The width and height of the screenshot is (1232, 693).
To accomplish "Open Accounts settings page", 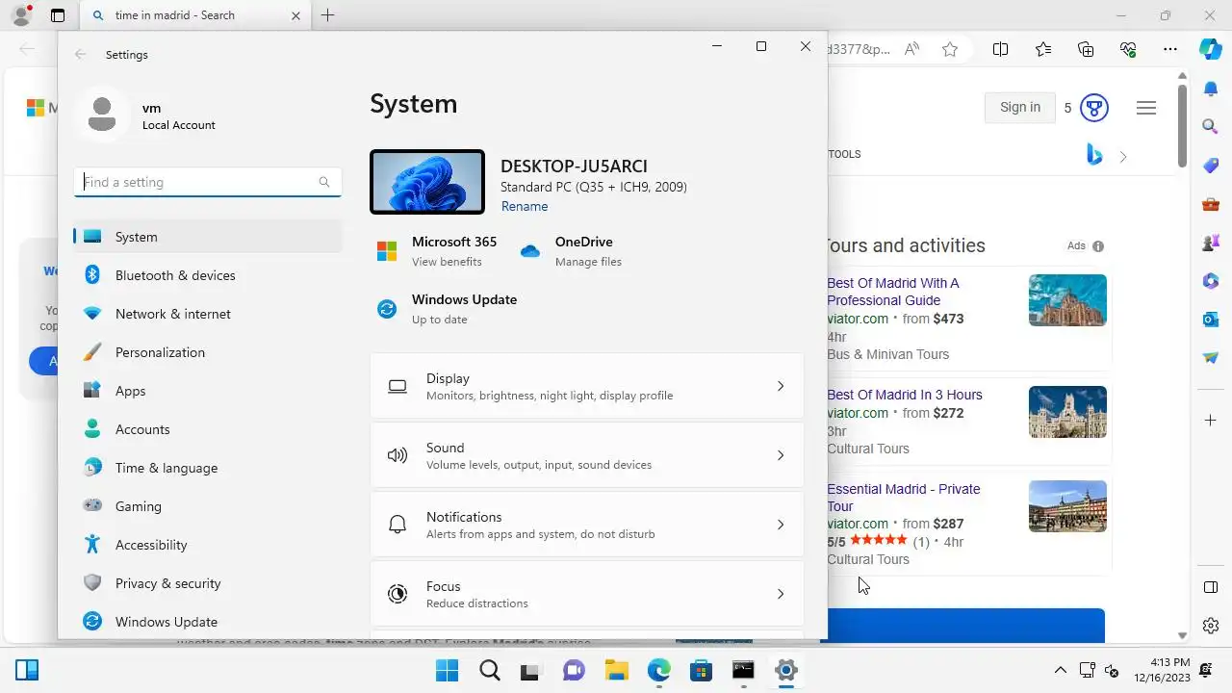I will (x=207, y=429).
